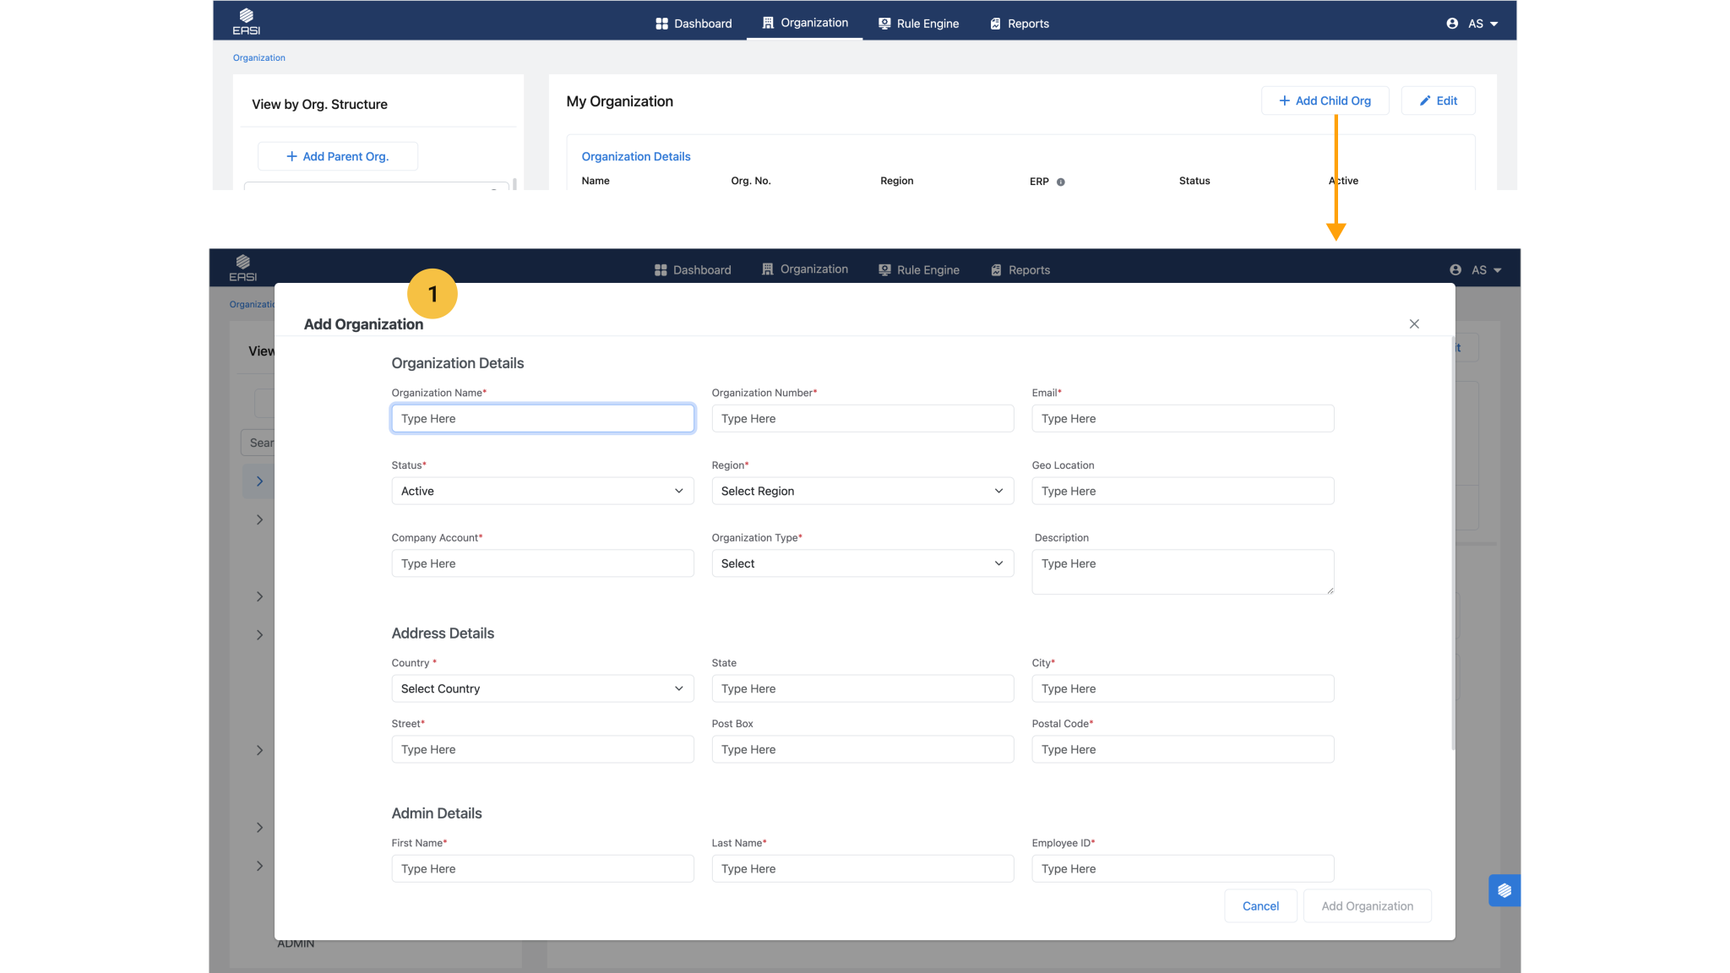Expand the AS user menu caret

pyautogui.click(x=1493, y=24)
